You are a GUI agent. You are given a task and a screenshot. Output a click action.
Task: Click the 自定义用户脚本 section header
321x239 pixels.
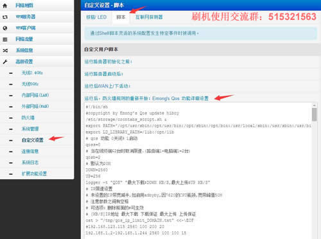click(101, 49)
